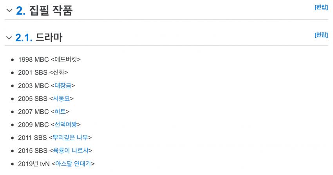Click the 드라마 heading title
Image resolution: width=333 pixels, height=175 pixels.
point(49,38)
